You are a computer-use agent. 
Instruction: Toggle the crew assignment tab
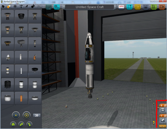click(56, 7)
